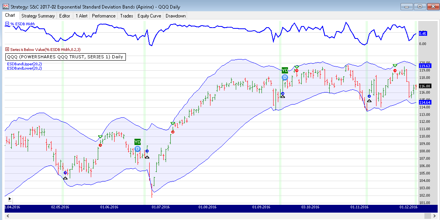Click the green sell triangle near December 2016
This screenshot has height=220, width=440.
pos(395,65)
